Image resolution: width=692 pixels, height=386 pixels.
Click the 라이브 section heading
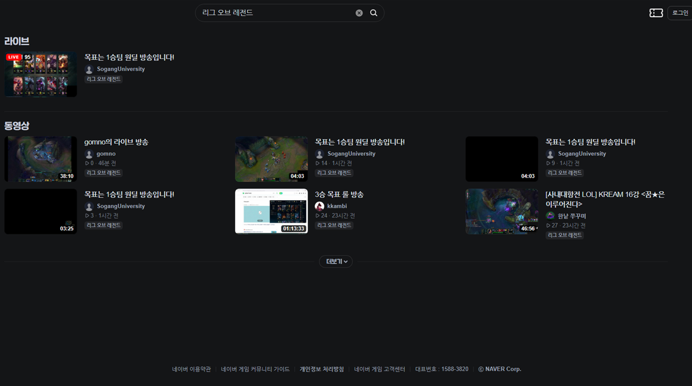(17, 41)
